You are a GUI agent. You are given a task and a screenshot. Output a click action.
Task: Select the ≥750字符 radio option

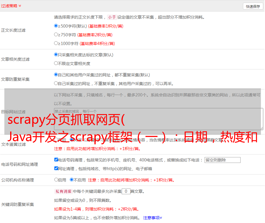(56, 35)
